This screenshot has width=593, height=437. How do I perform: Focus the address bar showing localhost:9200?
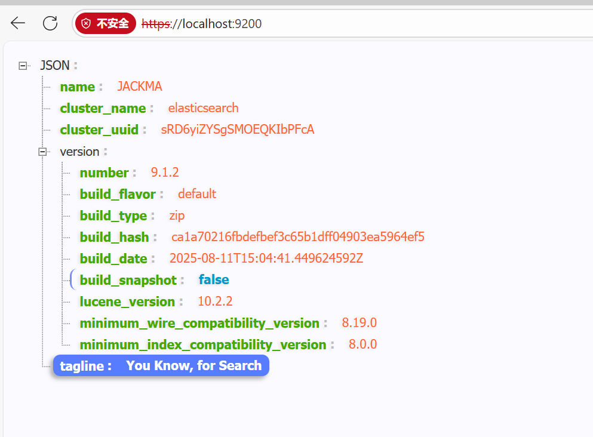(x=333, y=23)
